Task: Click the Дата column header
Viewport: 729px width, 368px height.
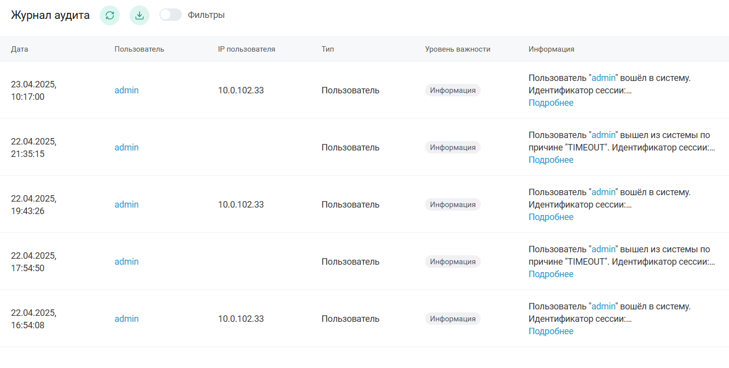Action: tap(20, 49)
